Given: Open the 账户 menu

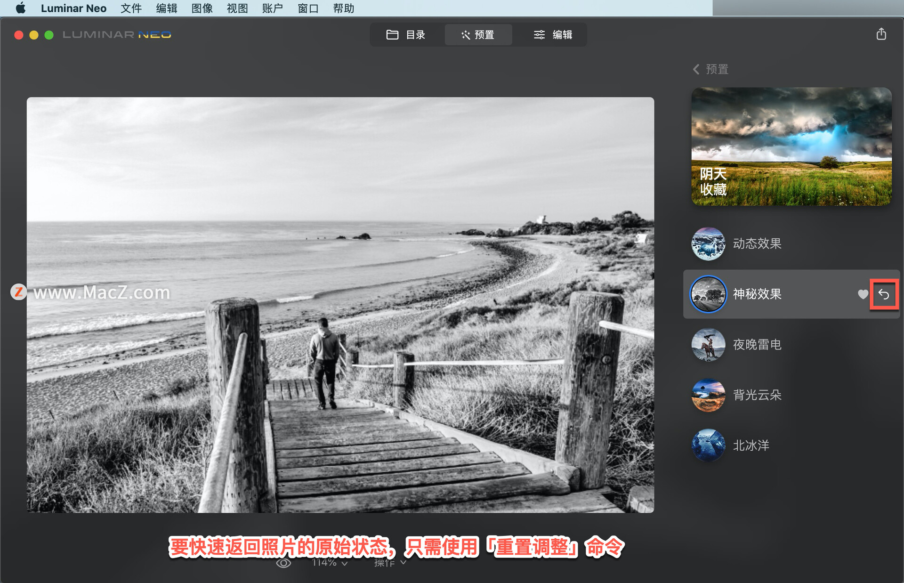Looking at the screenshot, I should 273,8.
